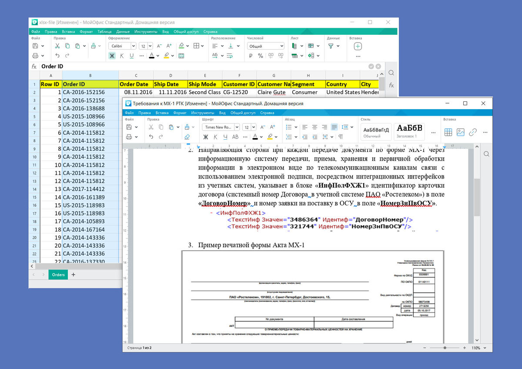Click filter funnel icon in spreadsheet

coord(331,46)
